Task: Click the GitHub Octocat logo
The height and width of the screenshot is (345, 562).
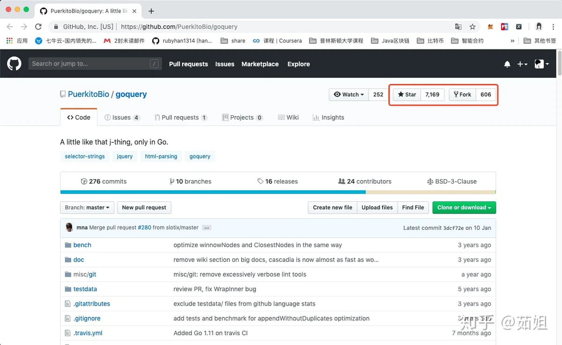Action: click(14, 64)
